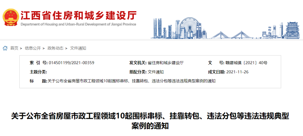Click the date 2021-11-26

tap(237, 72)
